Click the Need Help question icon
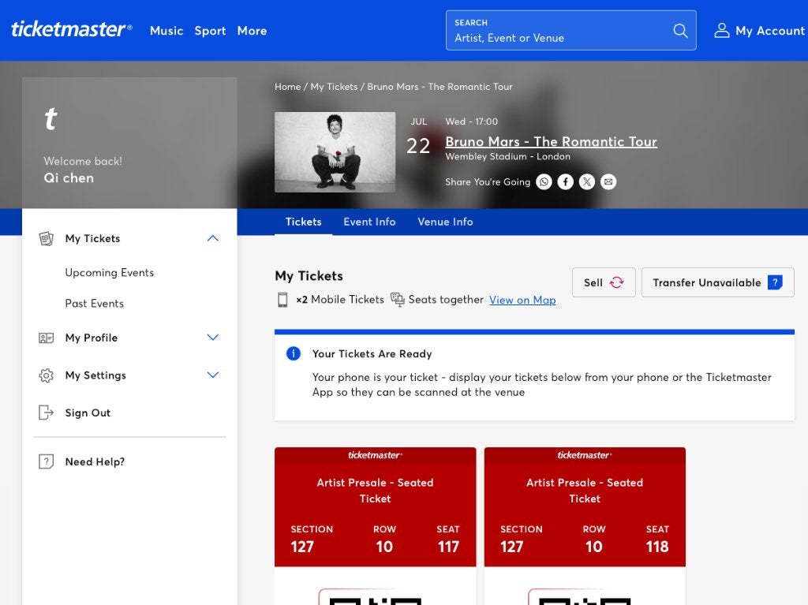The image size is (808, 605). pyautogui.click(x=47, y=461)
